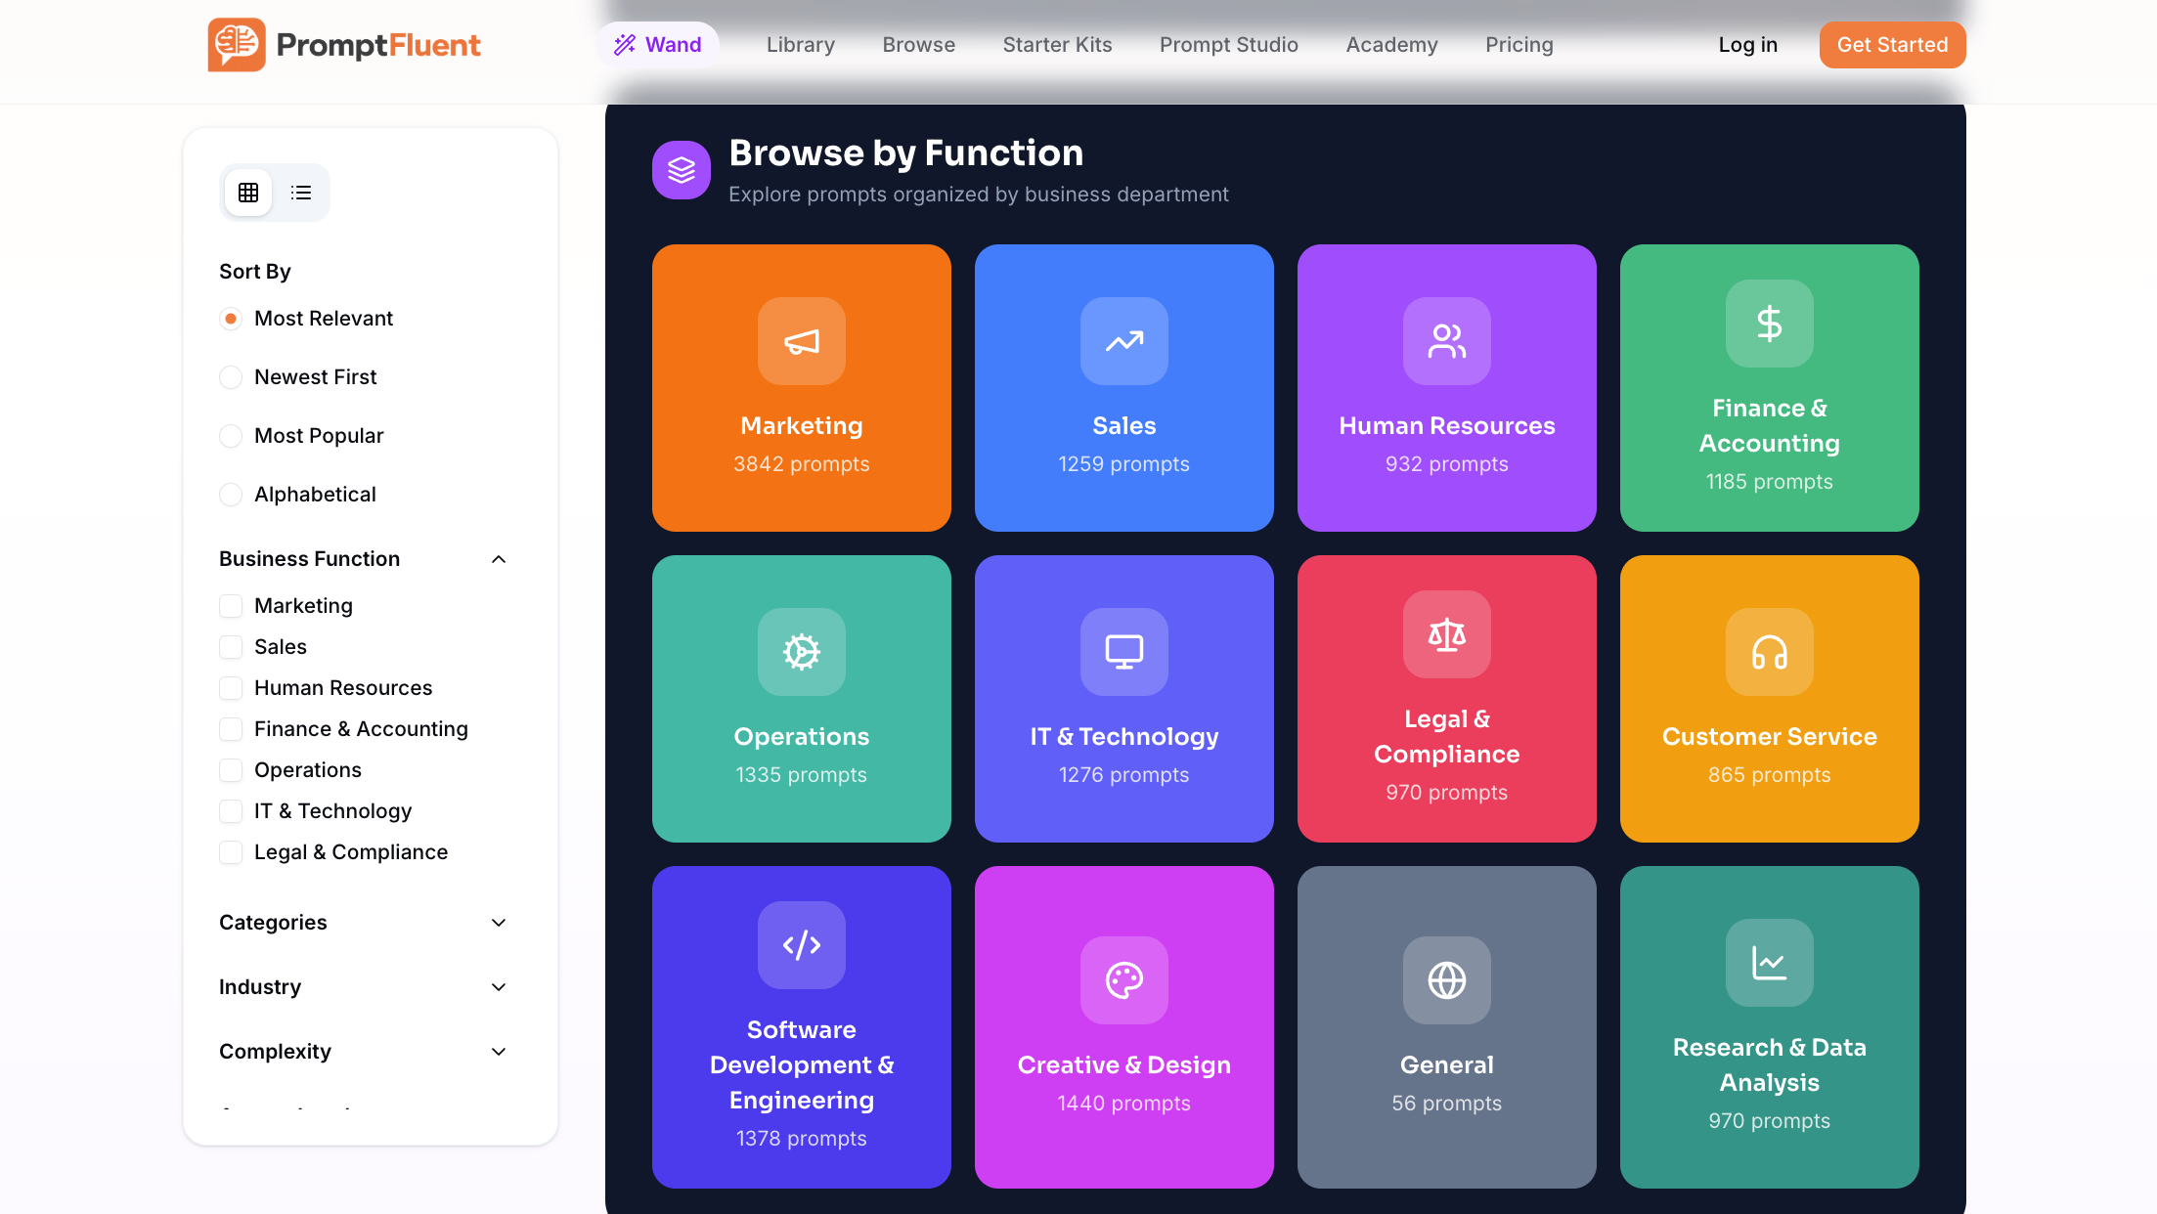Screen dimensions: 2157x1214
Task: Click the palette icon on Creative & Design
Action: [x=1123, y=980]
